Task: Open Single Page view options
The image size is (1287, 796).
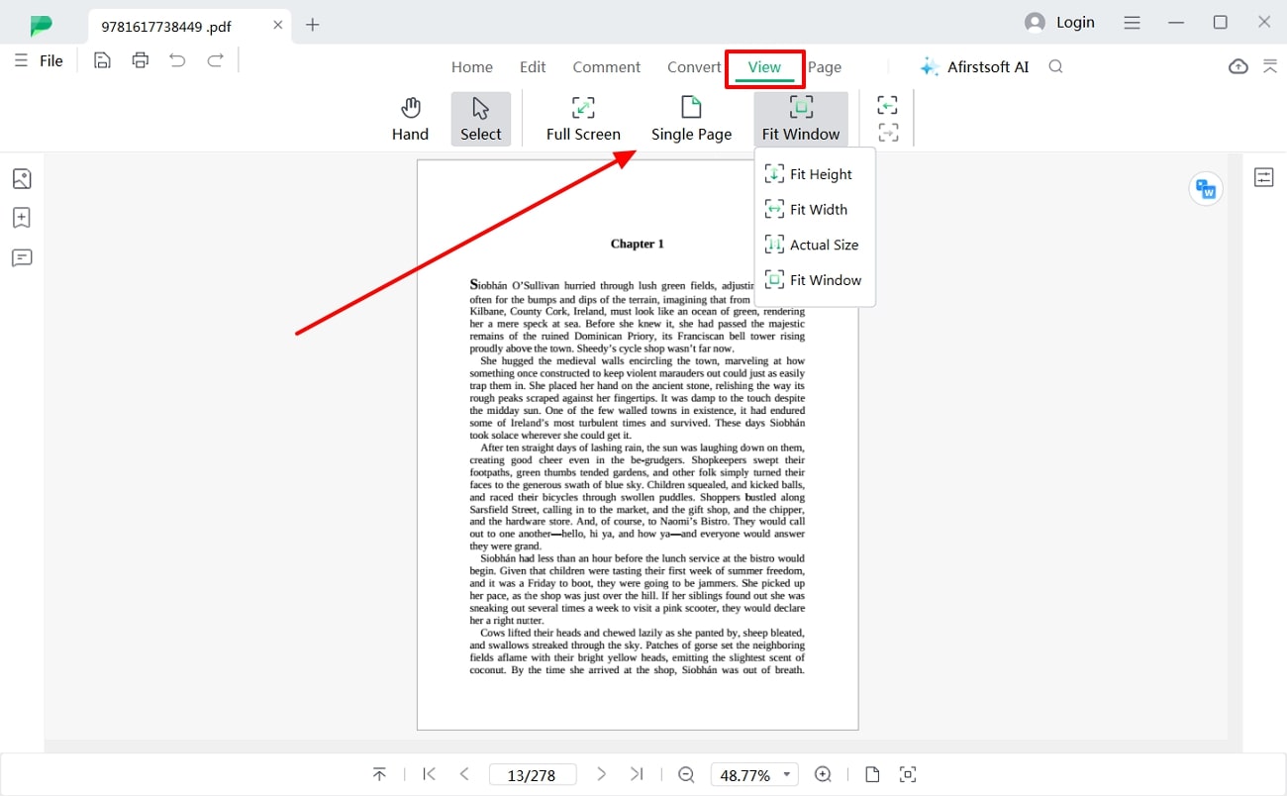Action: tap(691, 120)
